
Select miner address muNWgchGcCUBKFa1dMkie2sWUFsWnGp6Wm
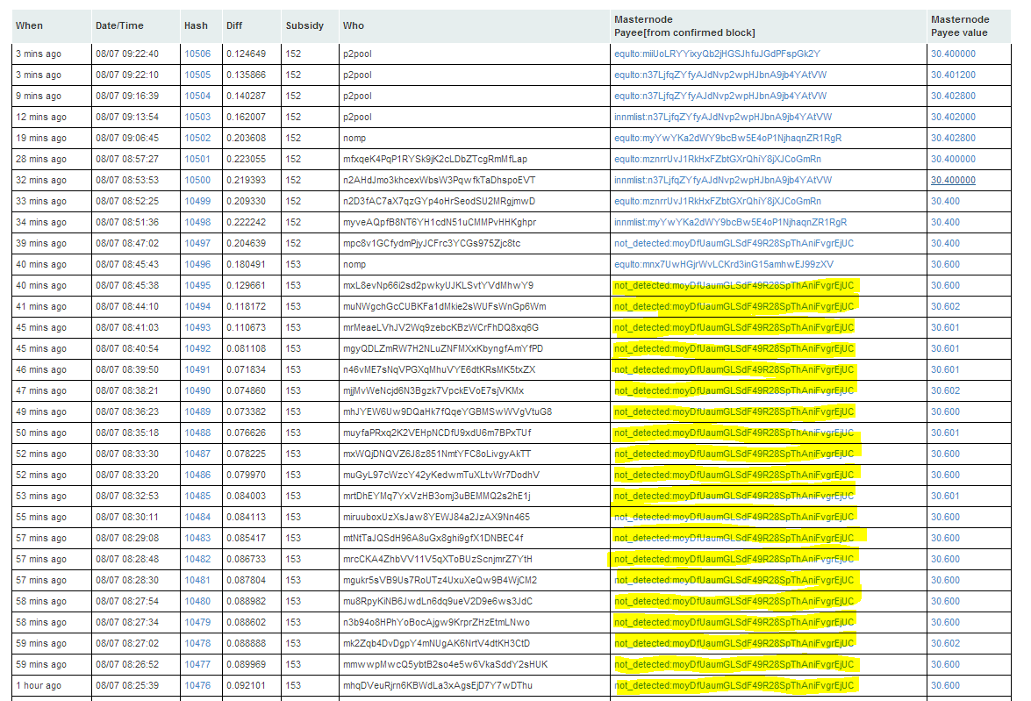click(x=445, y=306)
